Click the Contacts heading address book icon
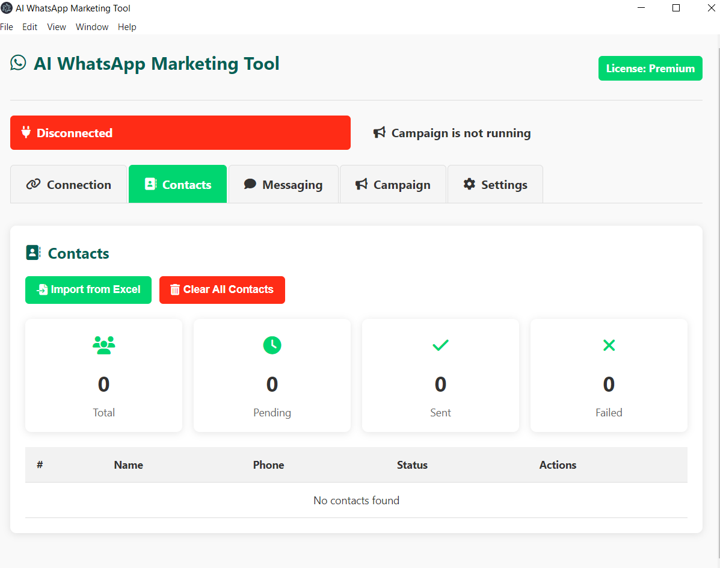 click(x=33, y=253)
